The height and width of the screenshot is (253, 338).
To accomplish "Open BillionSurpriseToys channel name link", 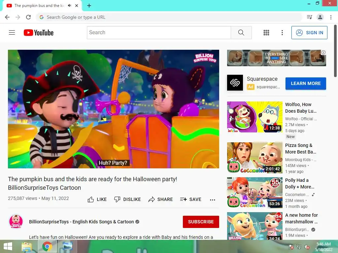I will click(x=82, y=222).
